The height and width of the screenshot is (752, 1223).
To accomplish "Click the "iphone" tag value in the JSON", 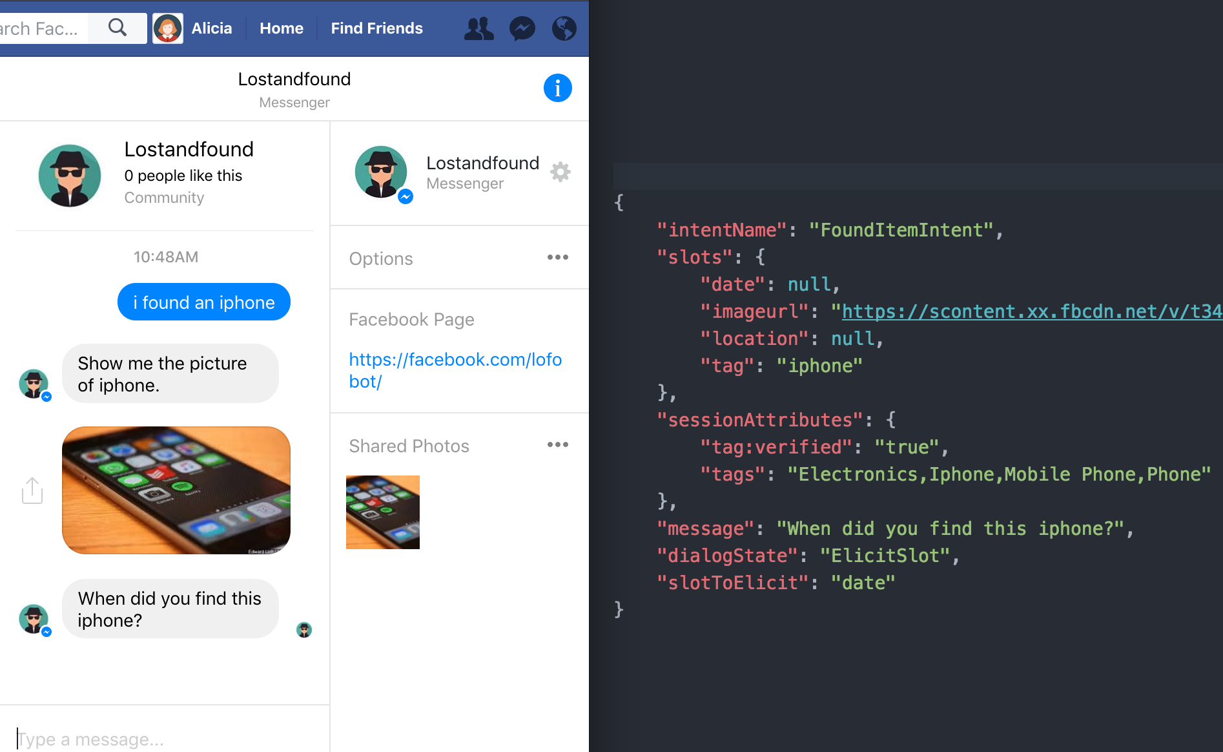I will (x=820, y=366).
